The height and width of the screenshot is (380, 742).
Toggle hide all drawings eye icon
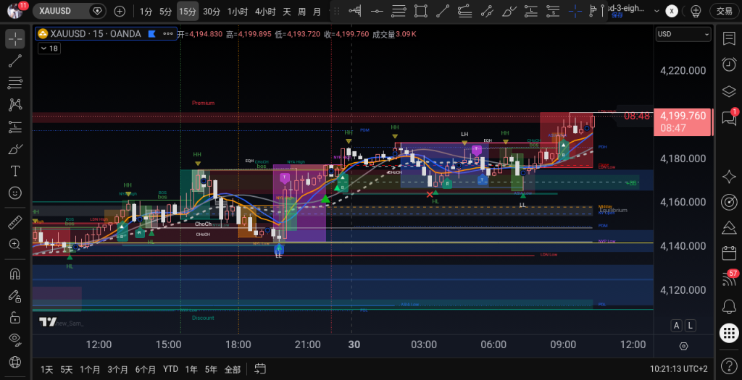14,339
